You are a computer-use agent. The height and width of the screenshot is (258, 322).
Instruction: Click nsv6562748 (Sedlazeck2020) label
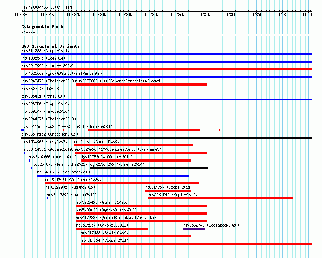(x=211, y=225)
